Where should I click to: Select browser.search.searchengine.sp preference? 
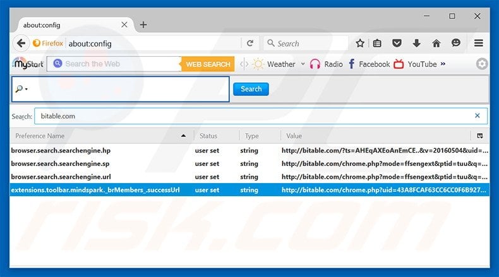tap(60, 164)
